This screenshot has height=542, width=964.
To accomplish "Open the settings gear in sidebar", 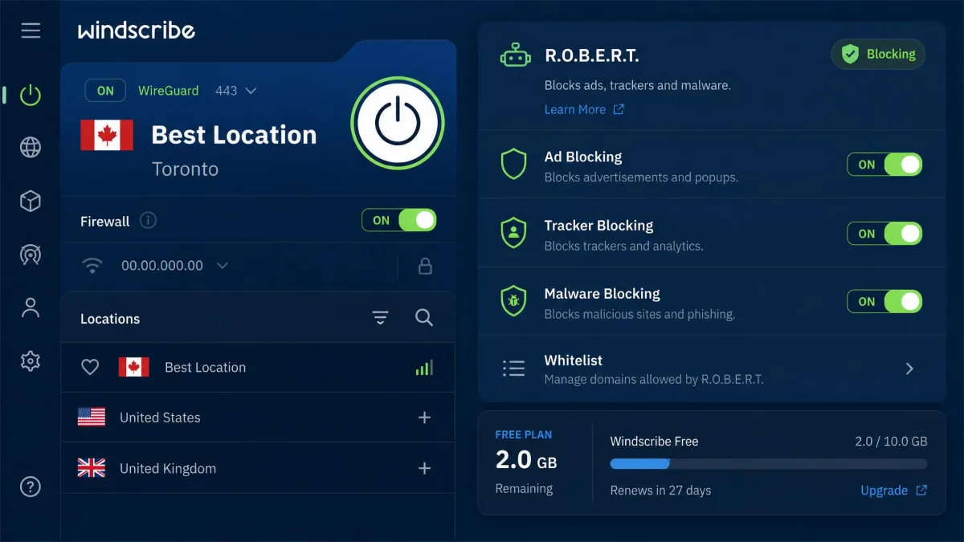I will pos(31,361).
